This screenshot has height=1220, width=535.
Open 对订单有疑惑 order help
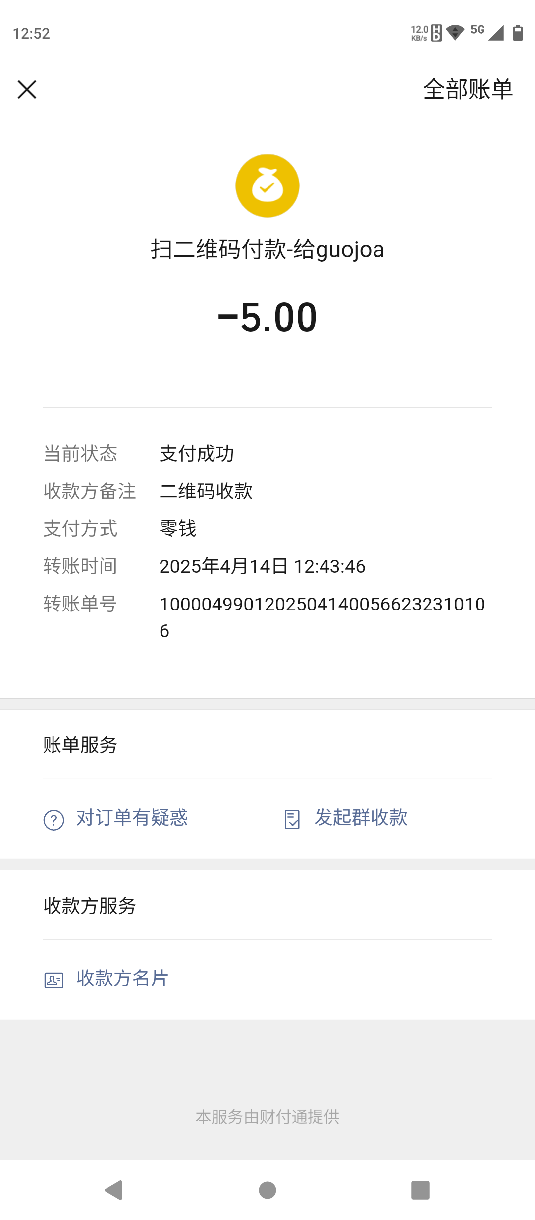[x=132, y=818]
